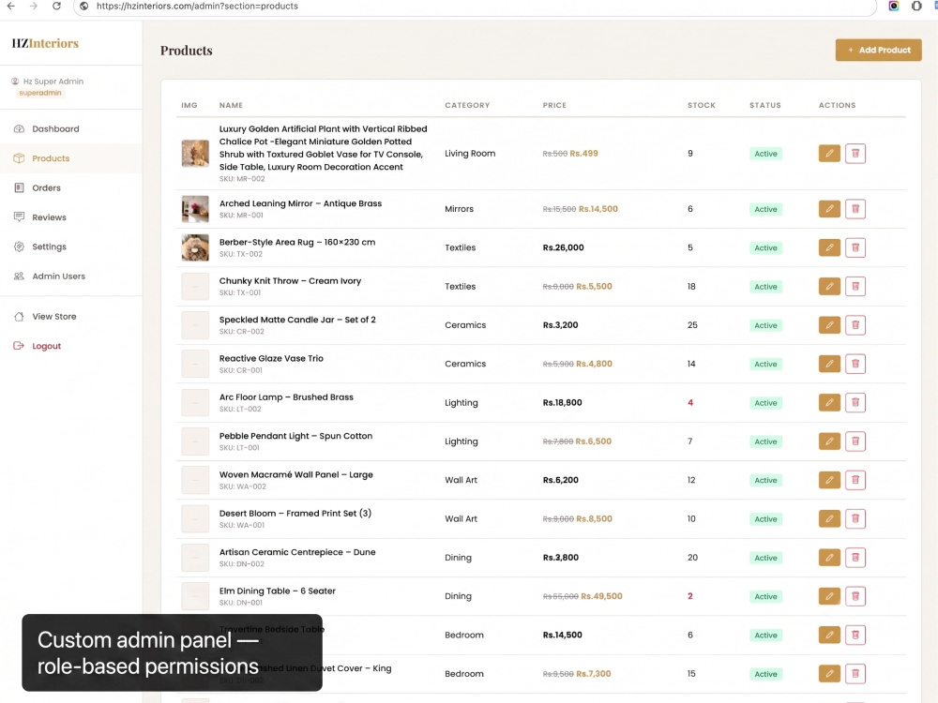Edit the Reactive Glaze Vase Trio product
The image size is (938, 703).
pyautogui.click(x=829, y=364)
